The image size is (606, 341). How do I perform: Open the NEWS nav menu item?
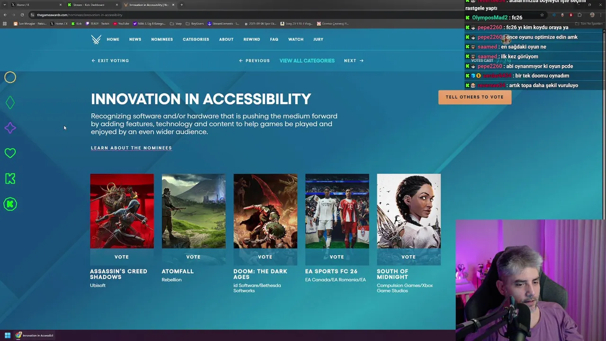coord(135,39)
